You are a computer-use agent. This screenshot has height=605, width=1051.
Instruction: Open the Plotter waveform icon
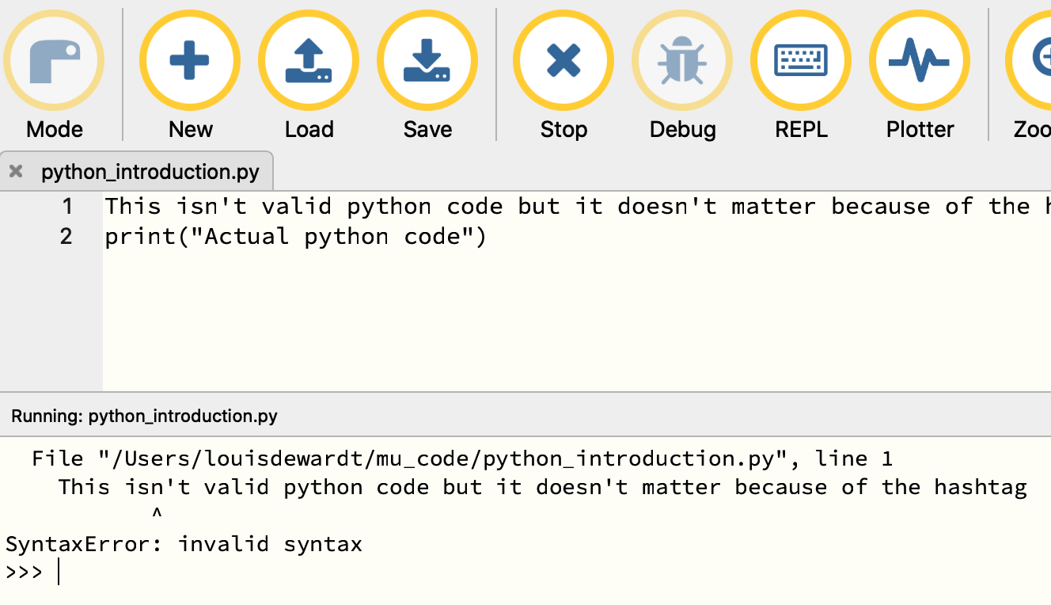coord(920,61)
